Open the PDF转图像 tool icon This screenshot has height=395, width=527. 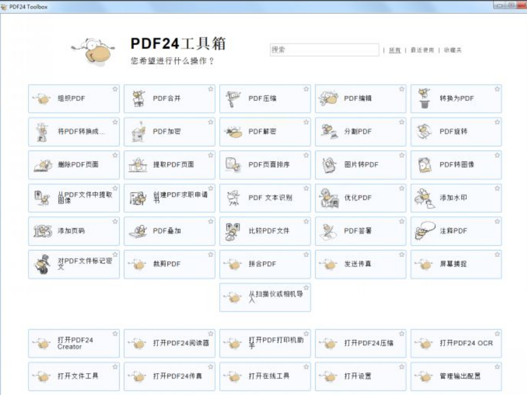point(424,165)
